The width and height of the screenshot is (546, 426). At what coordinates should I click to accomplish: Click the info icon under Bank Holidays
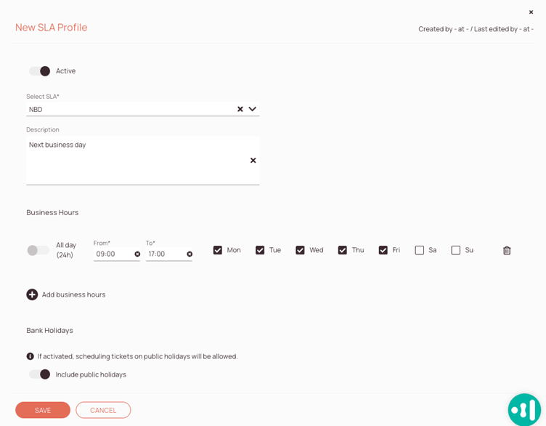(x=30, y=356)
